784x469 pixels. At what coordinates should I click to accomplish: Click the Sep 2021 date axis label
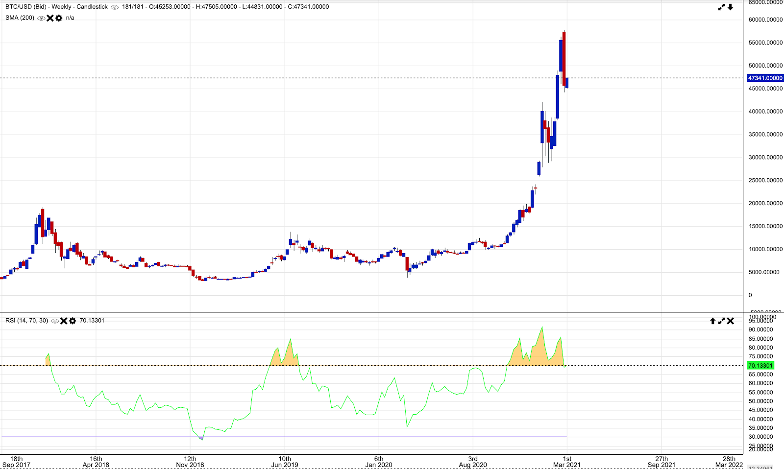pyautogui.click(x=661, y=462)
